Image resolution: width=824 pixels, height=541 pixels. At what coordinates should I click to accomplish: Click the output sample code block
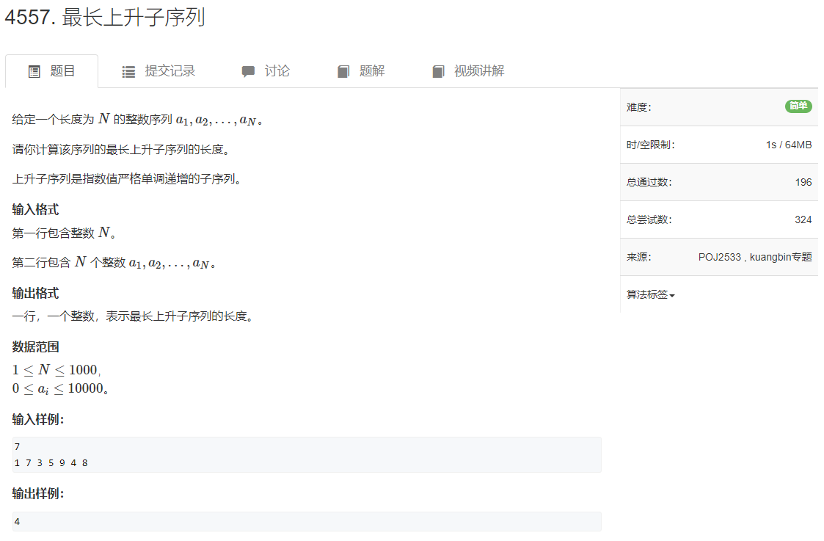pyautogui.click(x=307, y=521)
